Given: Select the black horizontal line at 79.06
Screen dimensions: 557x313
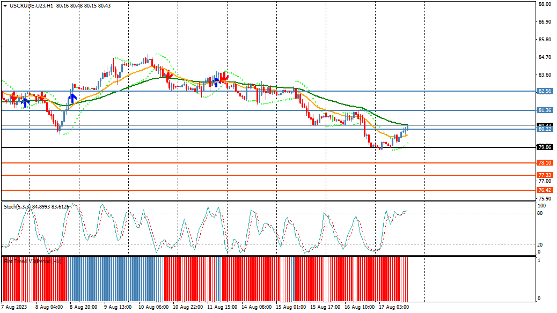Looking at the screenshot, I should tap(268, 147).
